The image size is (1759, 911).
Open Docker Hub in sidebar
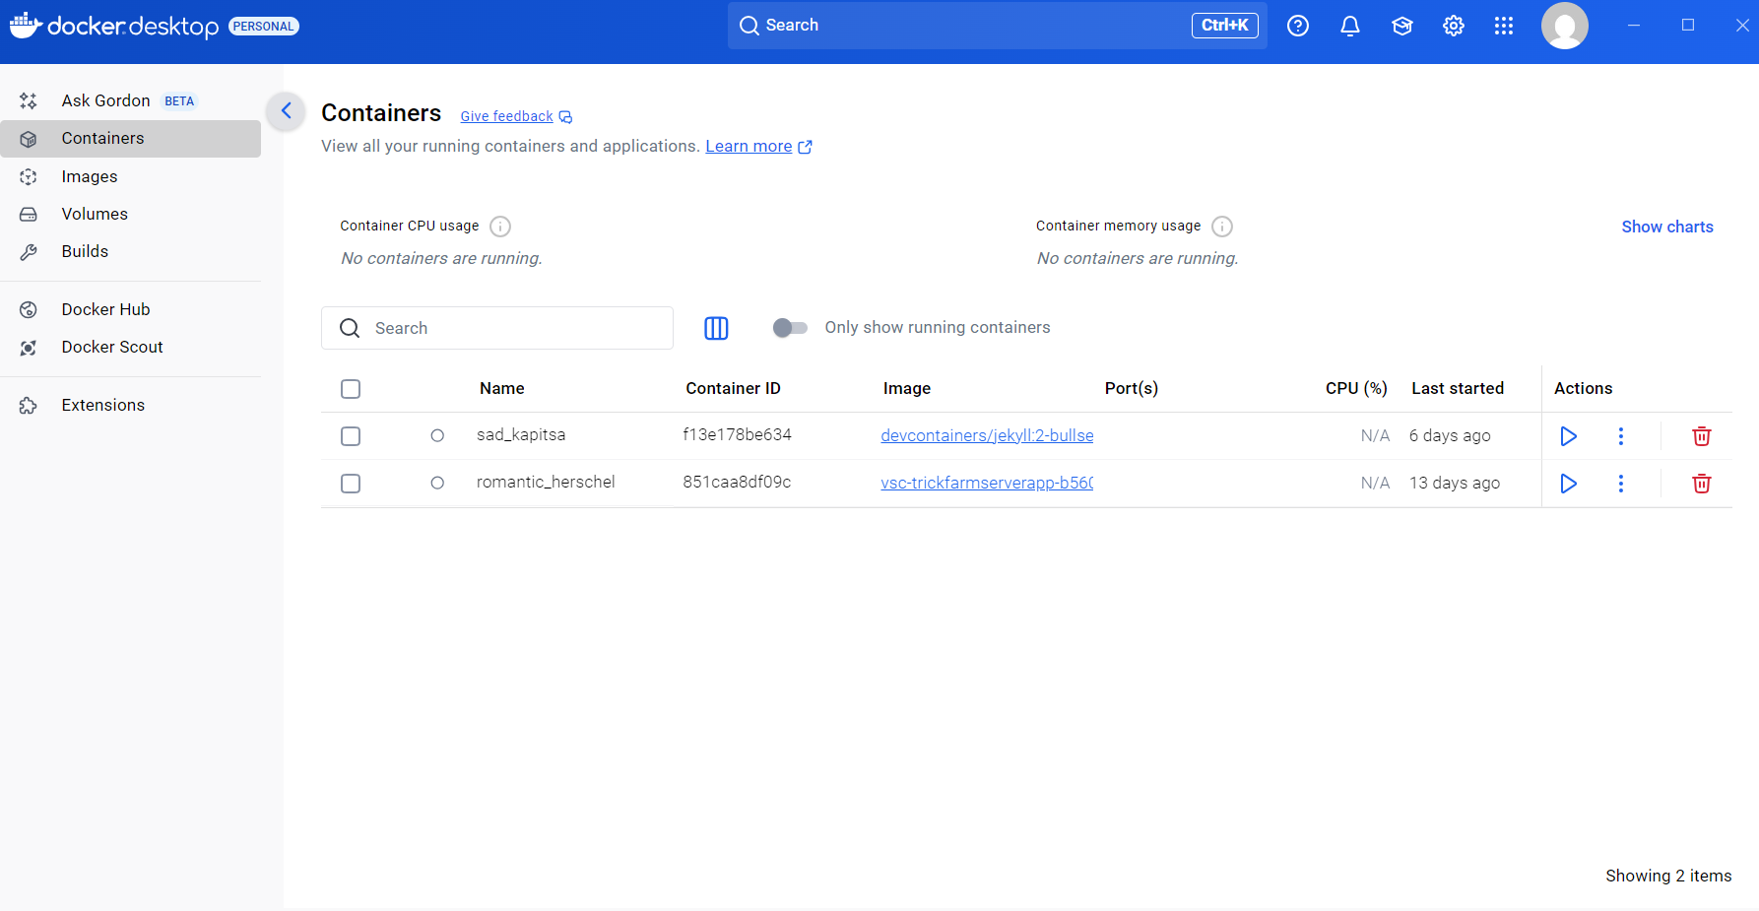click(x=130, y=310)
